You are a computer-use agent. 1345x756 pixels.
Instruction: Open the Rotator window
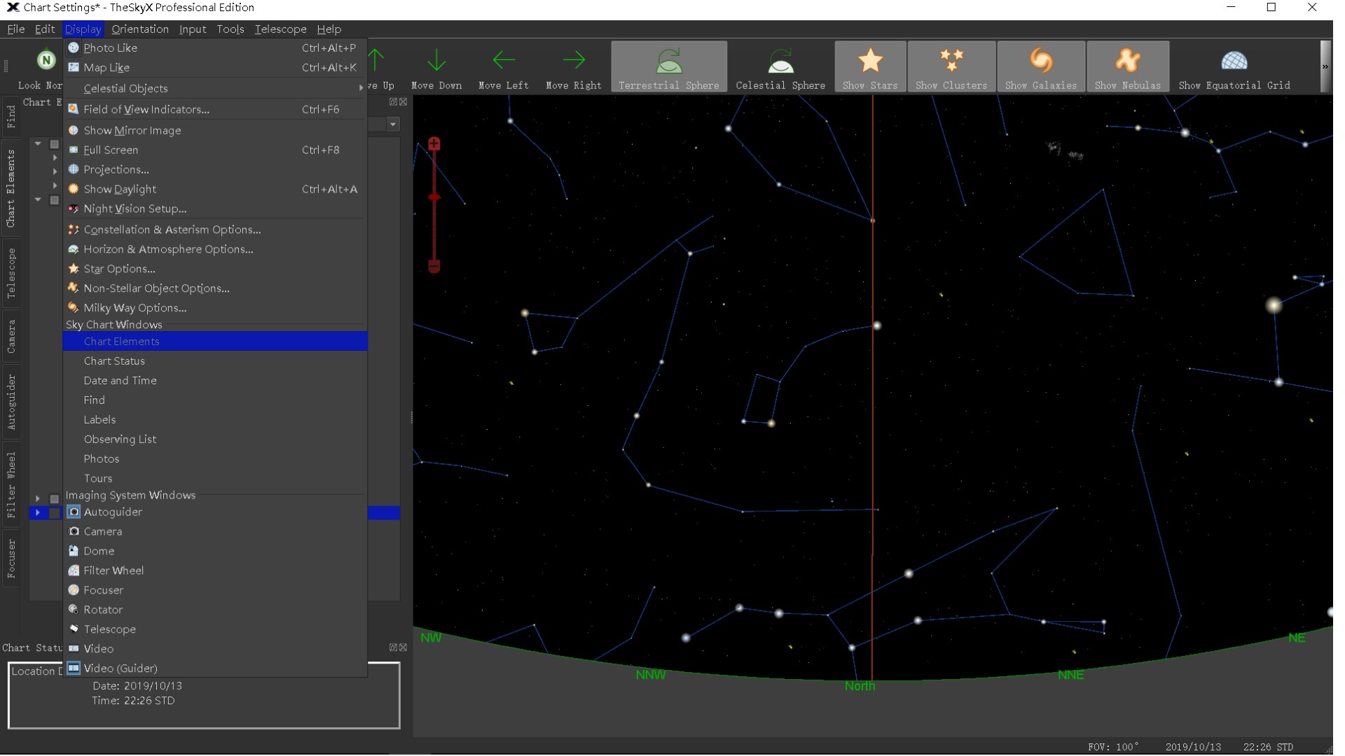pos(215,610)
